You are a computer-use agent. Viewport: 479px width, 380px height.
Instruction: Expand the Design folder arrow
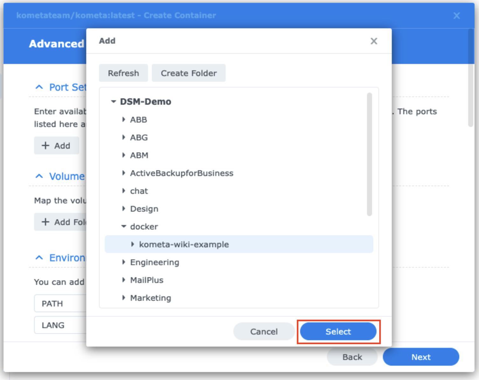click(x=123, y=208)
